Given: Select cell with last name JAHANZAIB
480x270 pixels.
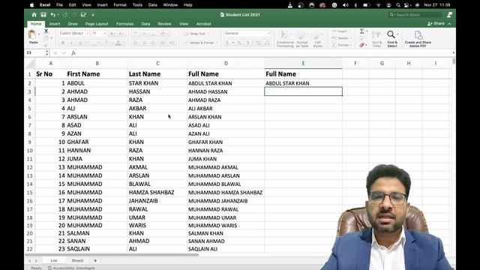Looking at the screenshot, I should pos(157,201).
